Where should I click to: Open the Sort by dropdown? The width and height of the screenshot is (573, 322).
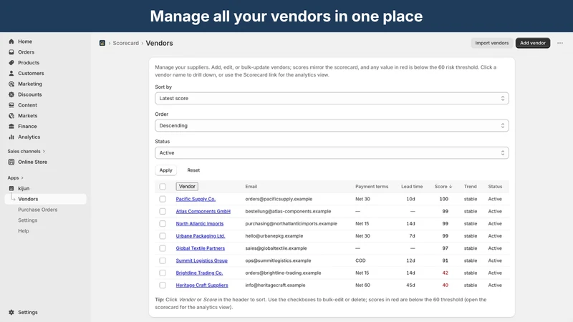tap(332, 98)
